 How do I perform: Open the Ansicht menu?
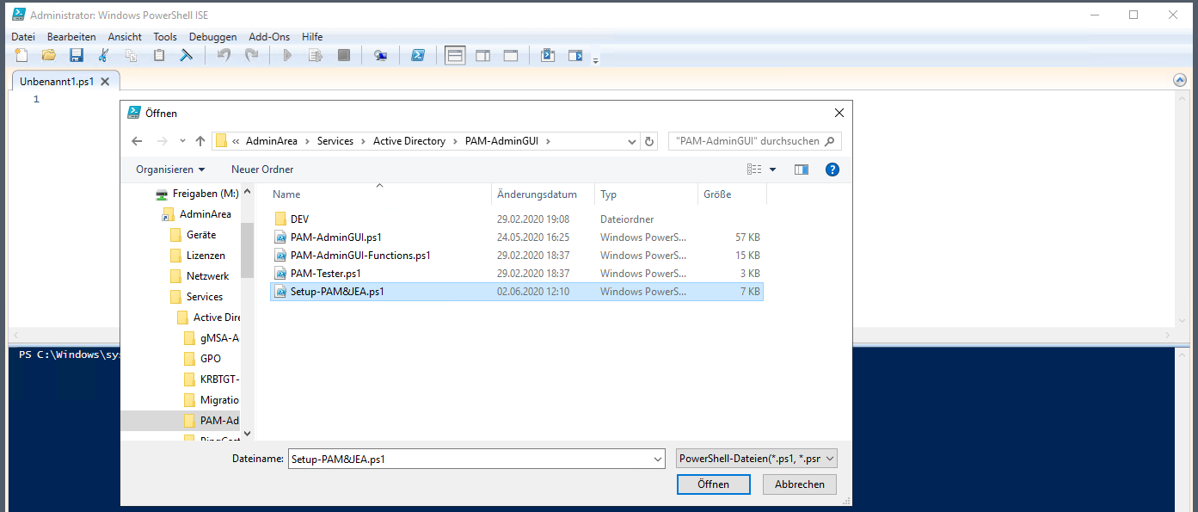coord(125,37)
